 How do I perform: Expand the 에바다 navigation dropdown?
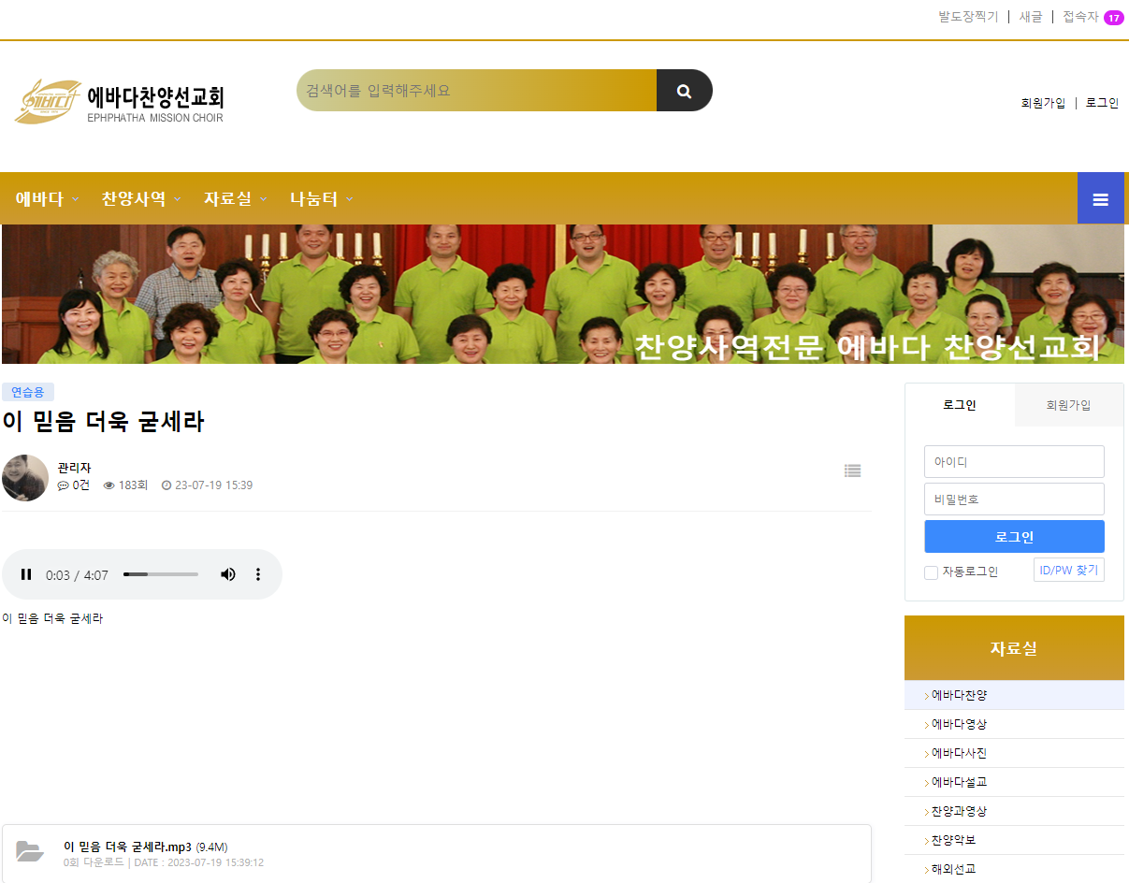(x=47, y=198)
